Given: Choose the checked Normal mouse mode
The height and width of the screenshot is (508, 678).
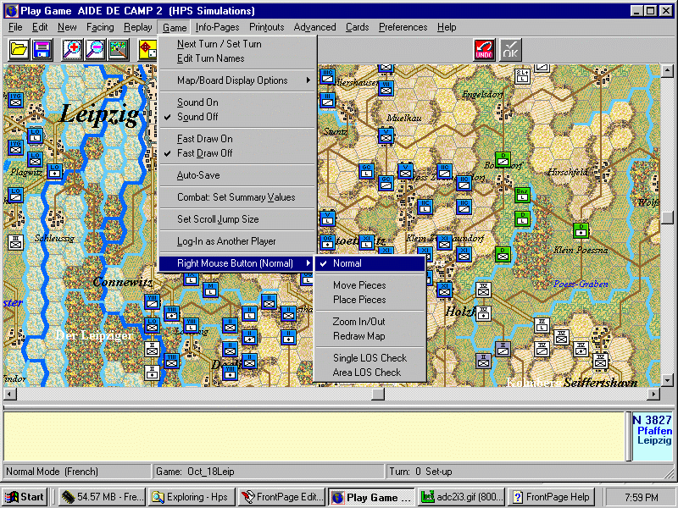Looking at the screenshot, I should point(370,263).
